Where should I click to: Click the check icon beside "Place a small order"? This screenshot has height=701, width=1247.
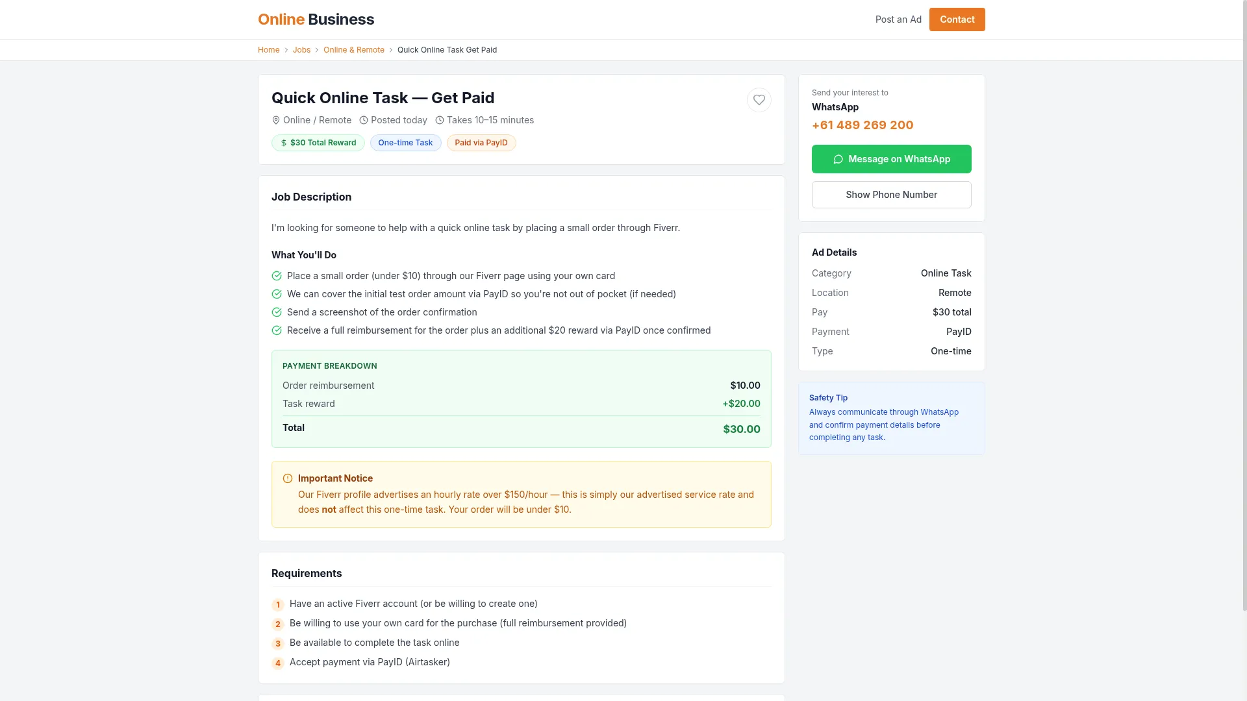coord(277,276)
